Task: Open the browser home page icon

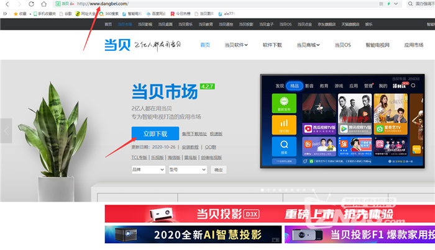Action: point(44,4)
